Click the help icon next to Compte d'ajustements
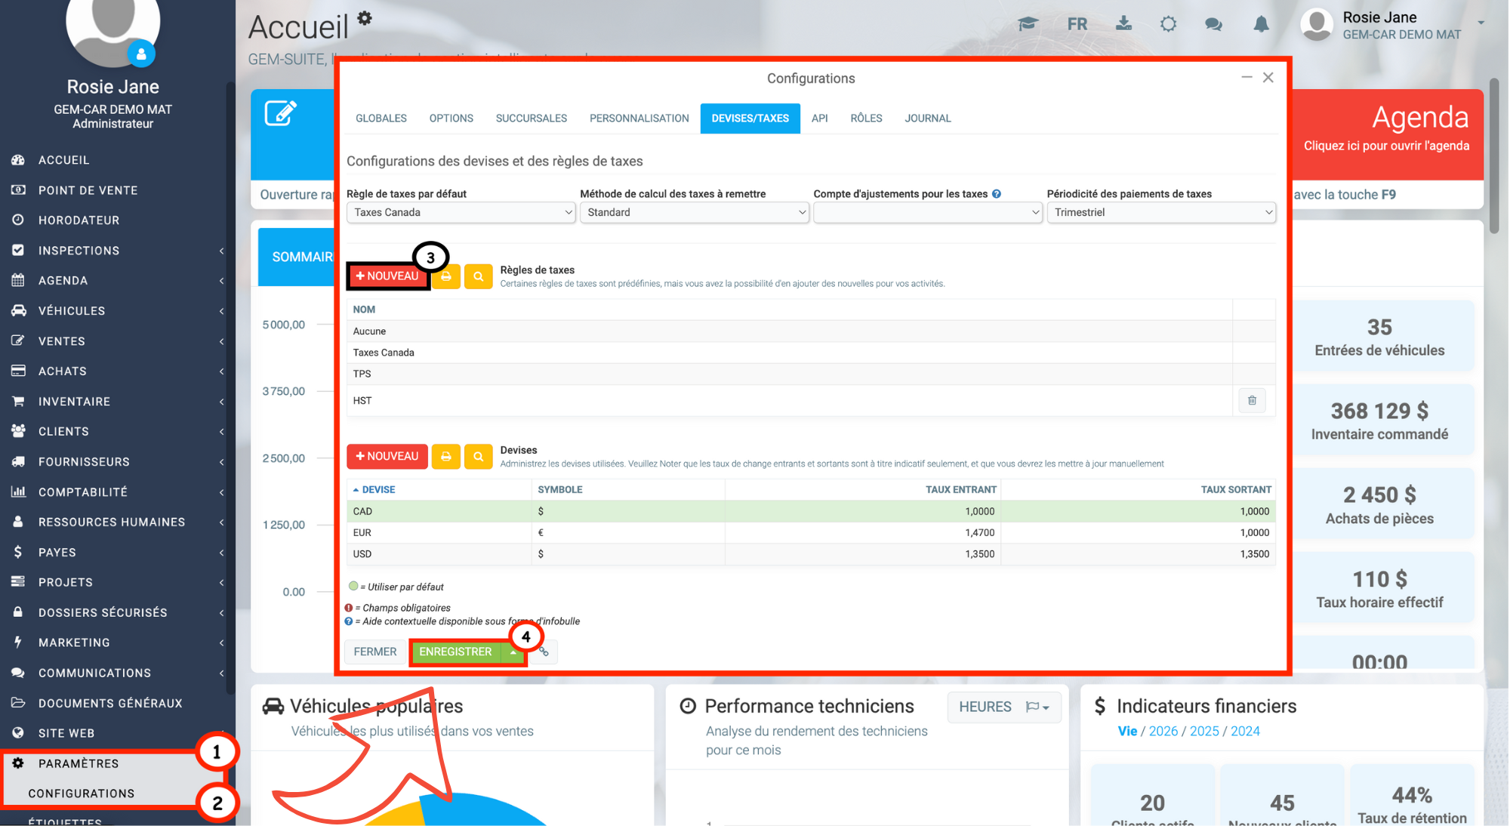The height and width of the screenshot is (826, 1510). pos(997,194)
